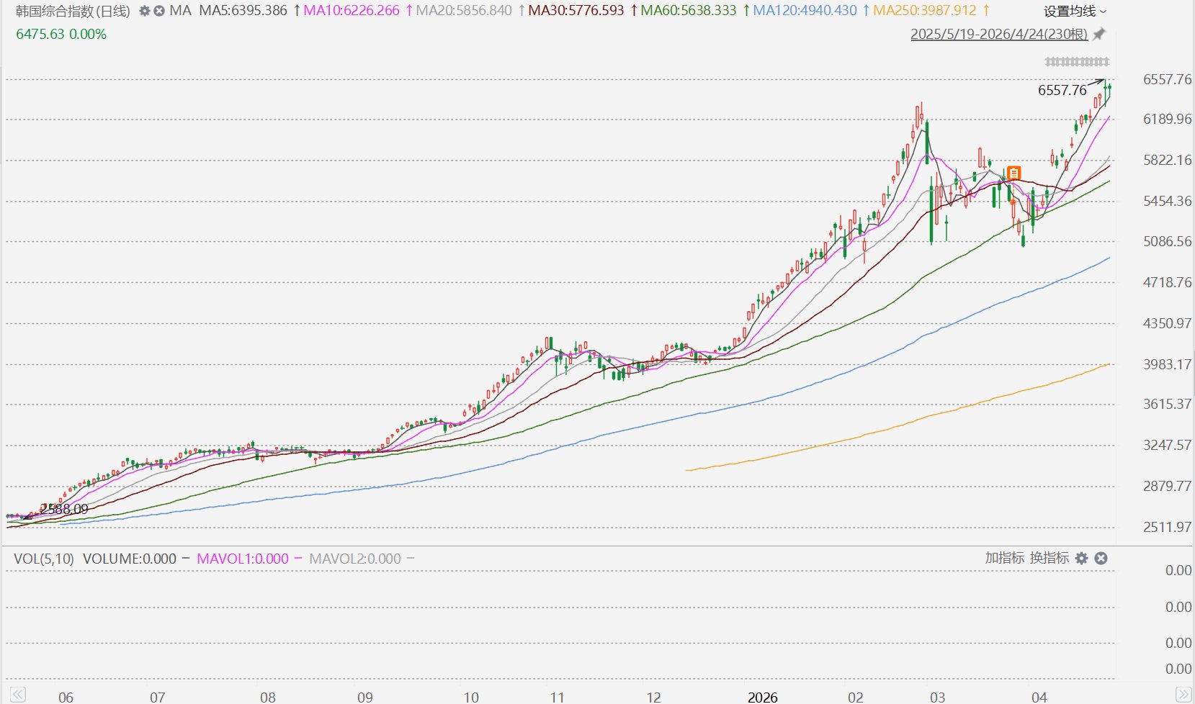Click the MA5 value label
This screenshot has height=704, width=1195.
pyautogui.click(x=243, y=11)
